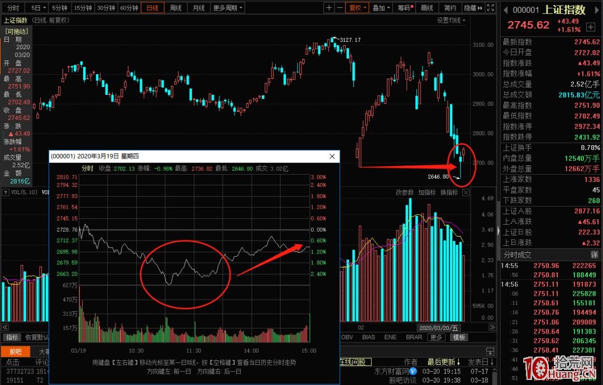Click the 指数涨停 value 2972.34
Screen dimensions: 603x385
(587, 127)
